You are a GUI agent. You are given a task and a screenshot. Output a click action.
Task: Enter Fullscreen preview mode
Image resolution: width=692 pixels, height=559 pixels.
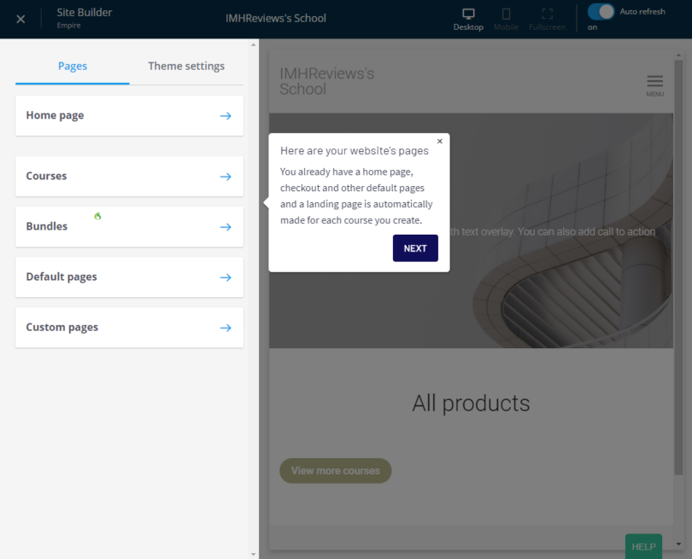click(547, 19)
